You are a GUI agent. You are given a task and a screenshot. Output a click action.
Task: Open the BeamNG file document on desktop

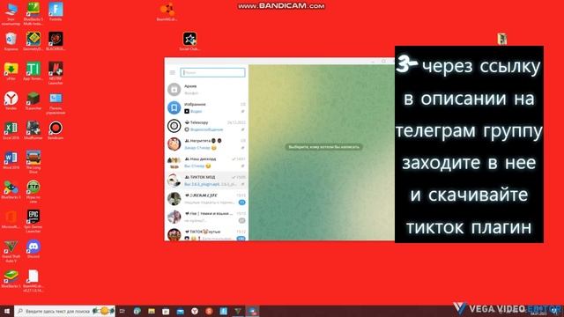(x=33, y=281)
